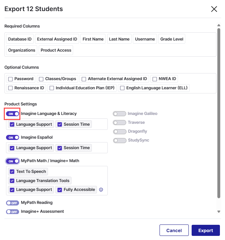Tick English Language Learner (ELL) checkbox
This screenshot has width=225, height=240.
pyautogui.click(x=122, y=88)
